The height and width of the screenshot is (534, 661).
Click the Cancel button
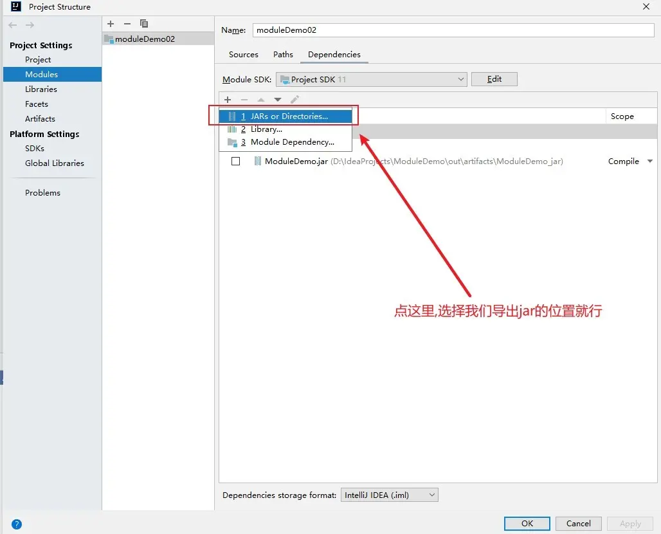click(579, 524)
